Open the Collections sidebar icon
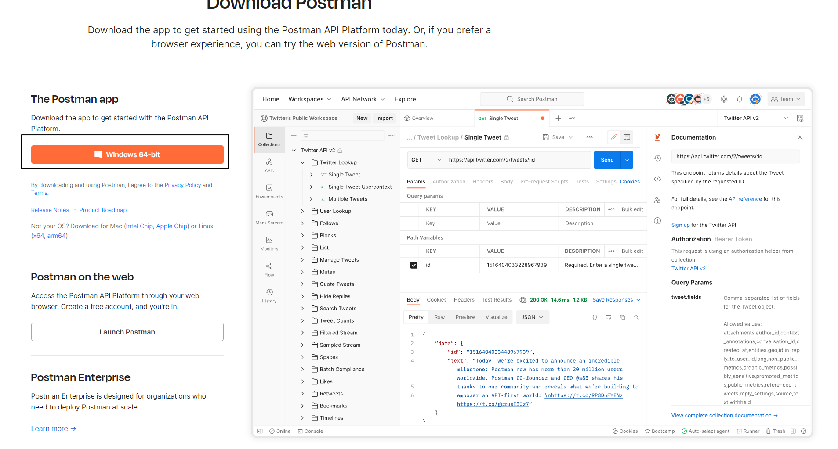The image size is (838, 449). click(269, 139)
